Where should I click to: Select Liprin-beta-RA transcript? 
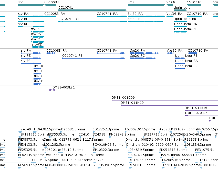click(181, 27)
